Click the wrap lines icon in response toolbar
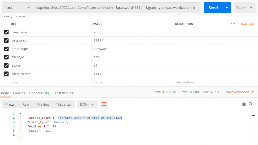Viewport: 258px width, 145px height. pos(104,104)
